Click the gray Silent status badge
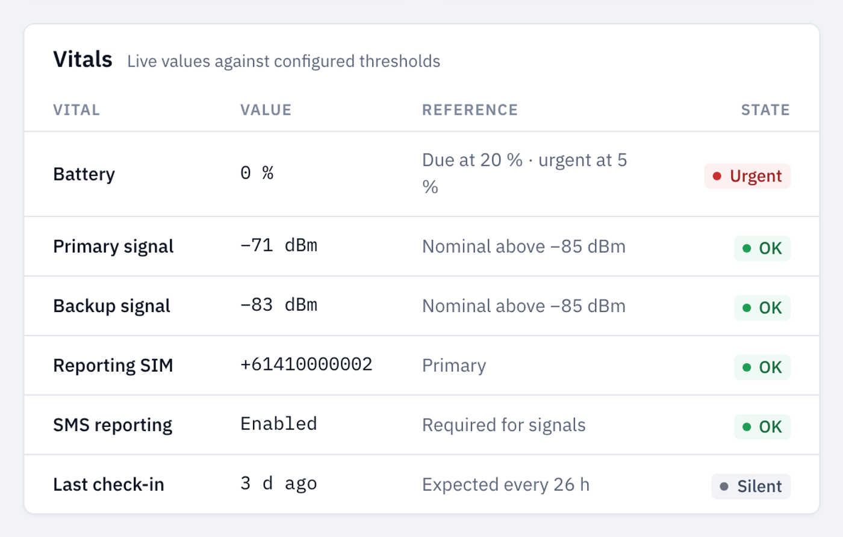 (751, 486)
